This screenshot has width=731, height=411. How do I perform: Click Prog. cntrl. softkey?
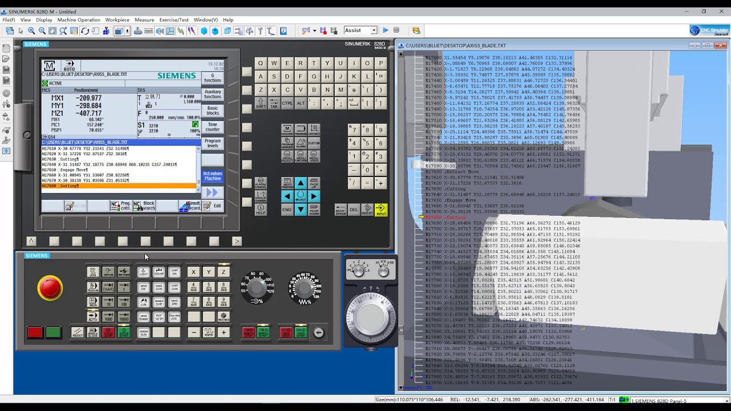[x=121, y=205]
